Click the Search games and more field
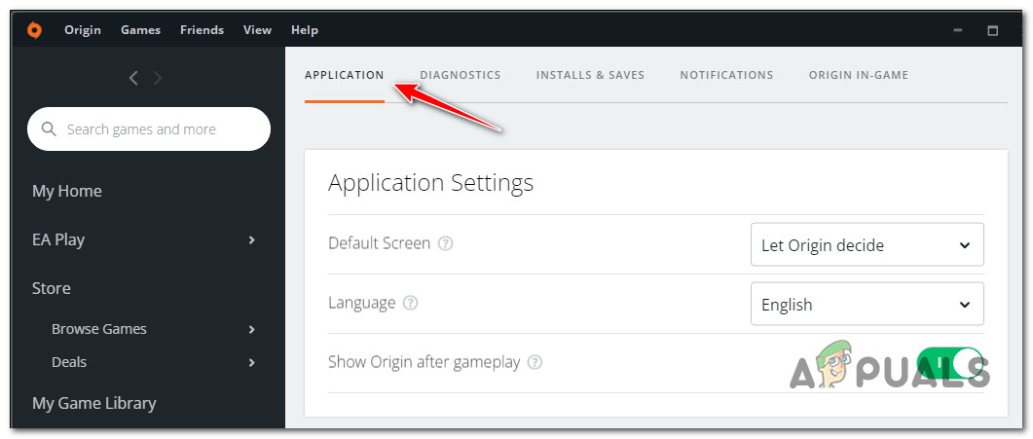The width and height of the screenshot is (1033, 439). pos(149,129)
